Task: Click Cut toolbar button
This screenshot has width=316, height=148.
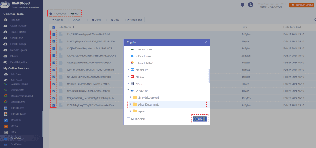Action: tap(76, 20)
